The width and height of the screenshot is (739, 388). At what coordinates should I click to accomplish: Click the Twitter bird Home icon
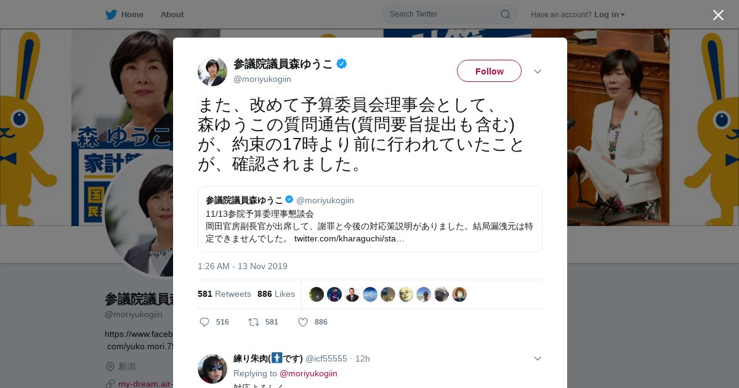pyautogui.click(x=111, y=14)
